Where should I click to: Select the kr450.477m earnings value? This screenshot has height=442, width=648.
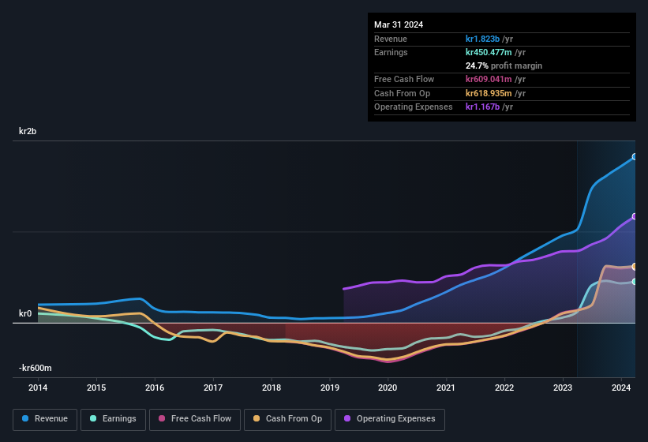489,52
